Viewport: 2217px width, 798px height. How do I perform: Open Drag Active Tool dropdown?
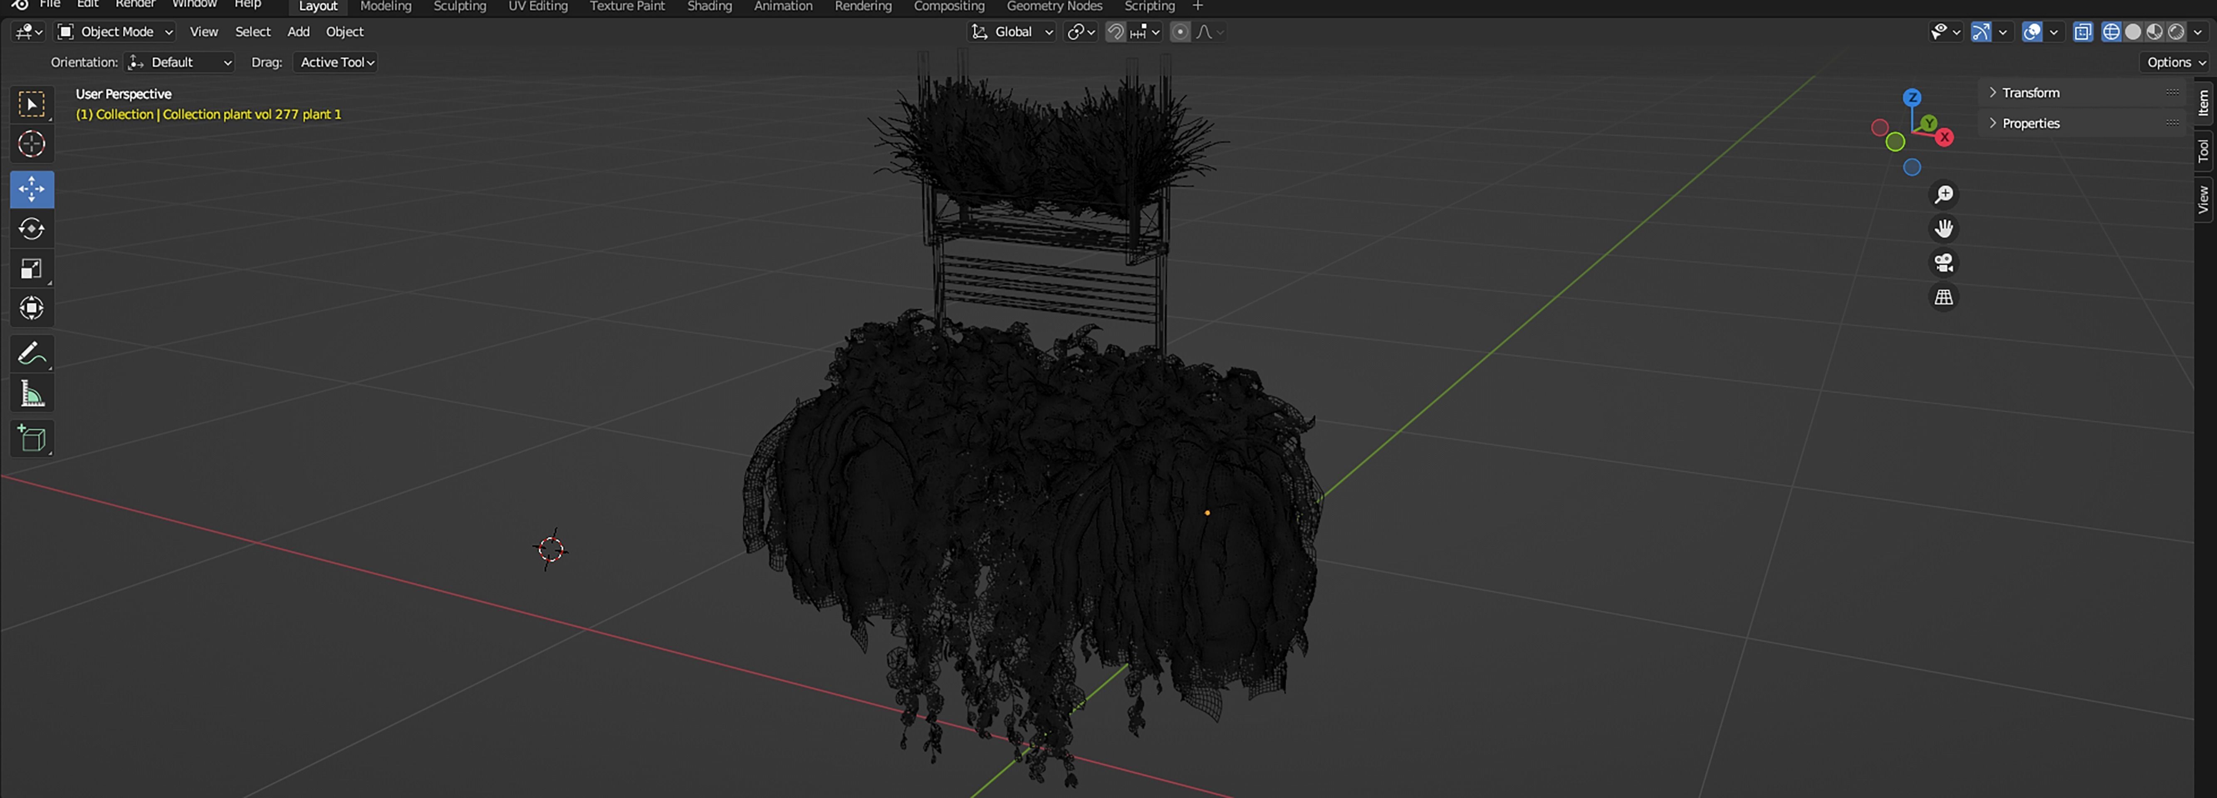(335, 63)
